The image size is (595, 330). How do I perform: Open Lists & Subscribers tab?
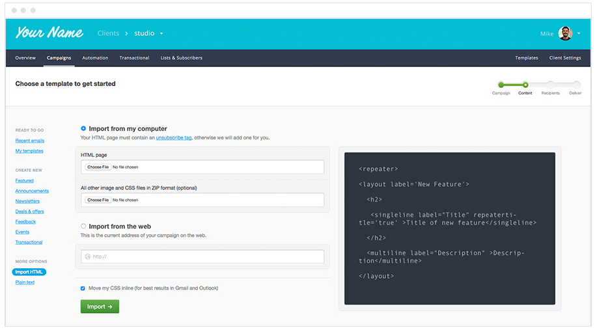point(182,58)
